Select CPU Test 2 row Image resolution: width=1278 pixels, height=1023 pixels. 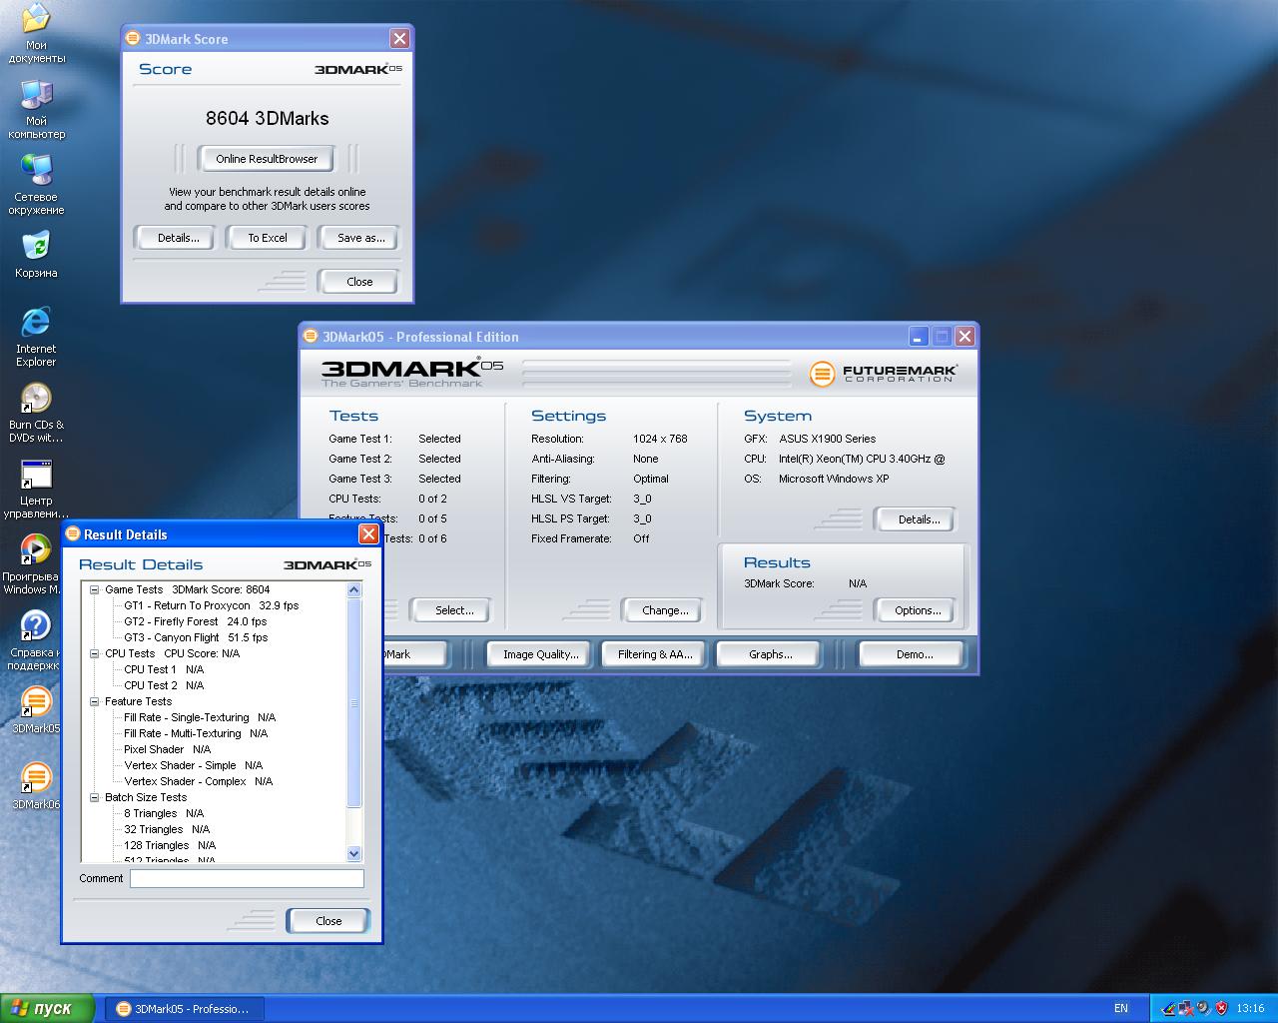click(x=164, y=685)
